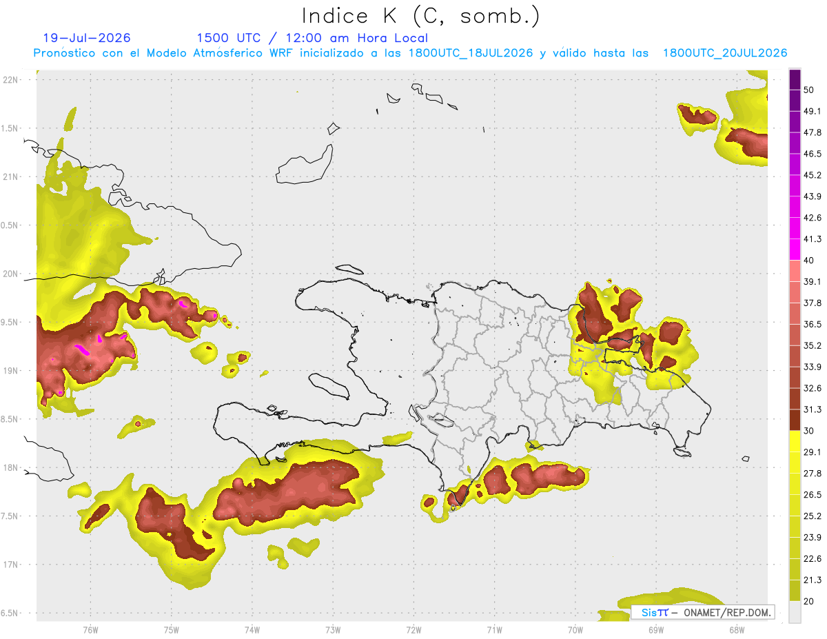Click the '68W' longitude axis label

point(737,630)
